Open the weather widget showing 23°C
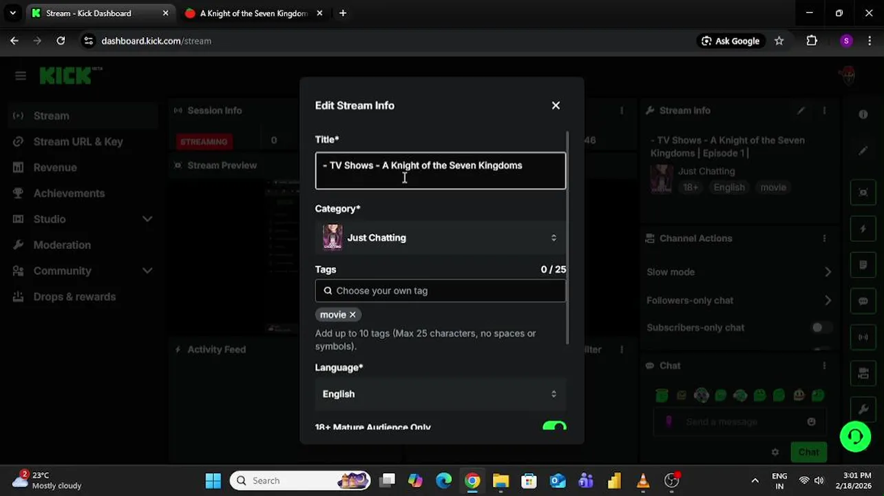The image size is (884, 496). [48, 481]
